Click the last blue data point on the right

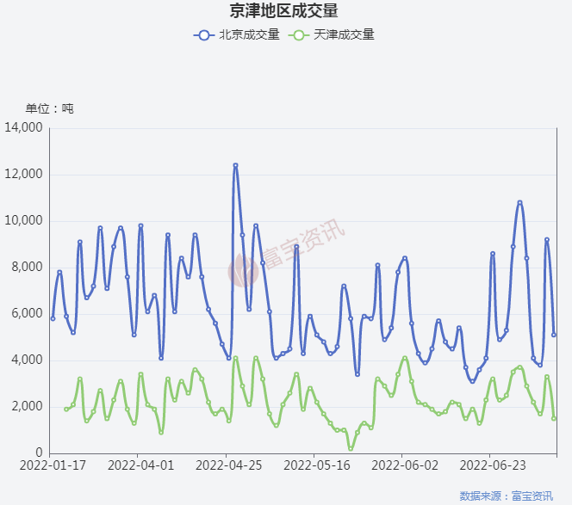pyautogui.click(x=554, y=335)
